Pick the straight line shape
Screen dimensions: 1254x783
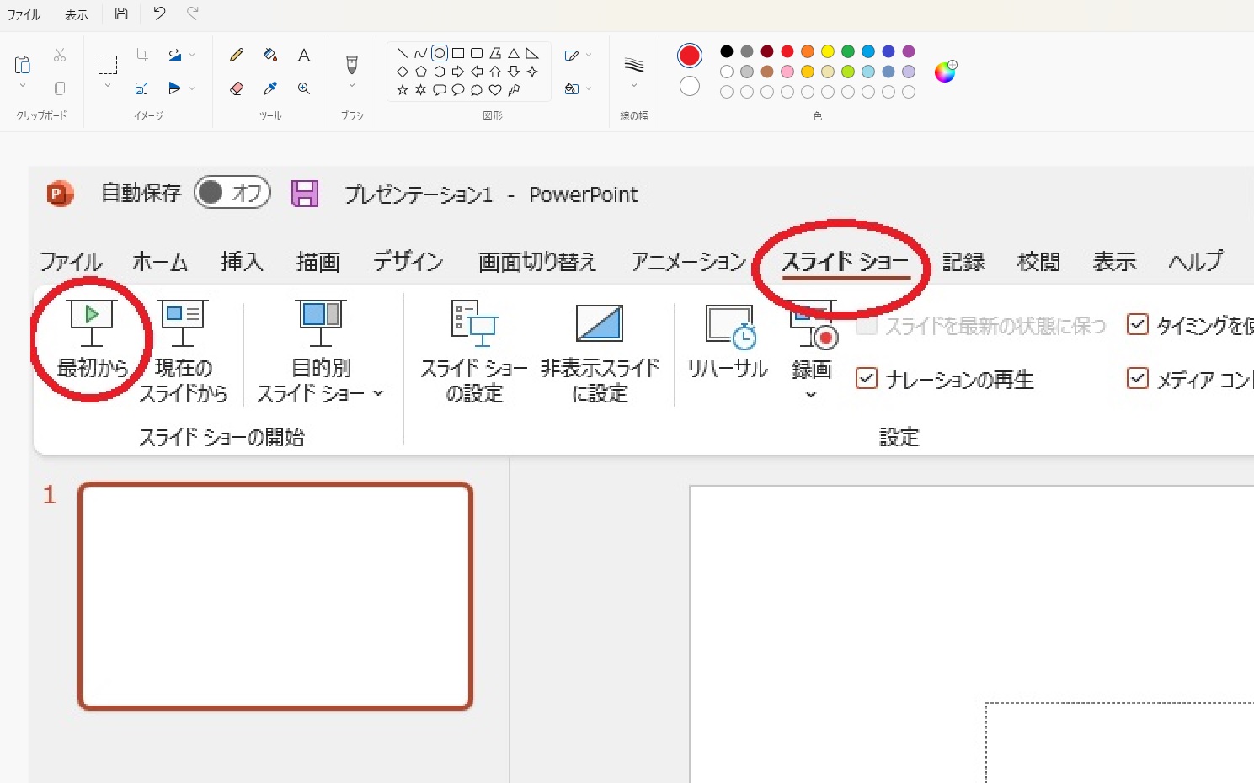pyautogui.click(x=403, y=53)
